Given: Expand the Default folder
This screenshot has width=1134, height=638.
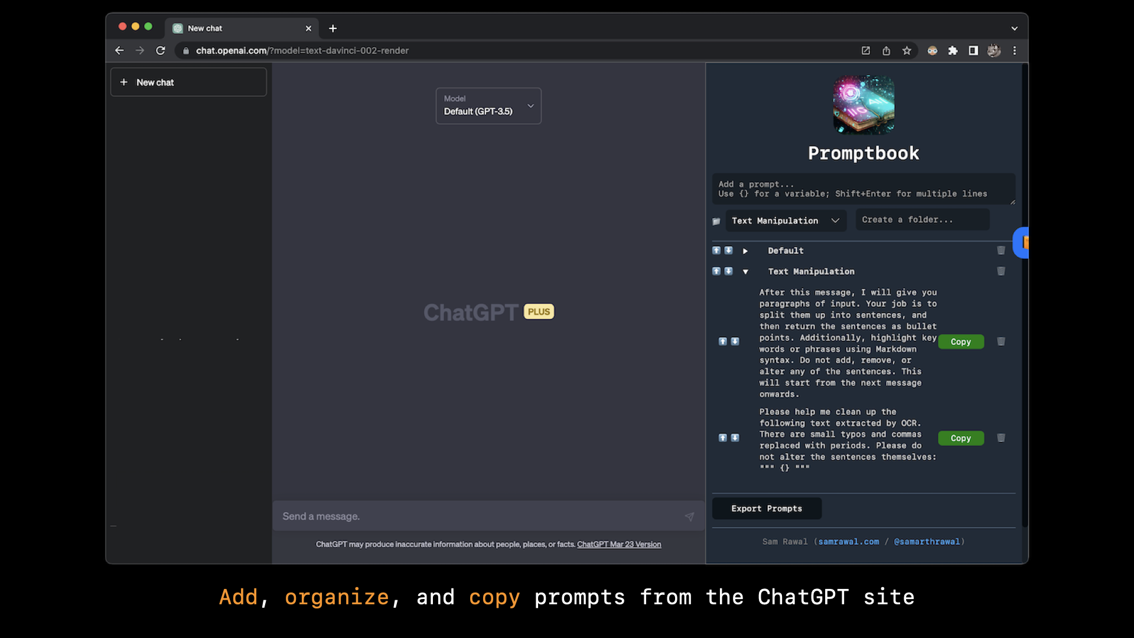Looking at the screenshot, I should point(745,251).
